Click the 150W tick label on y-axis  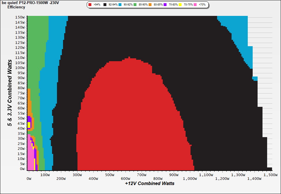tap(20, 17)
